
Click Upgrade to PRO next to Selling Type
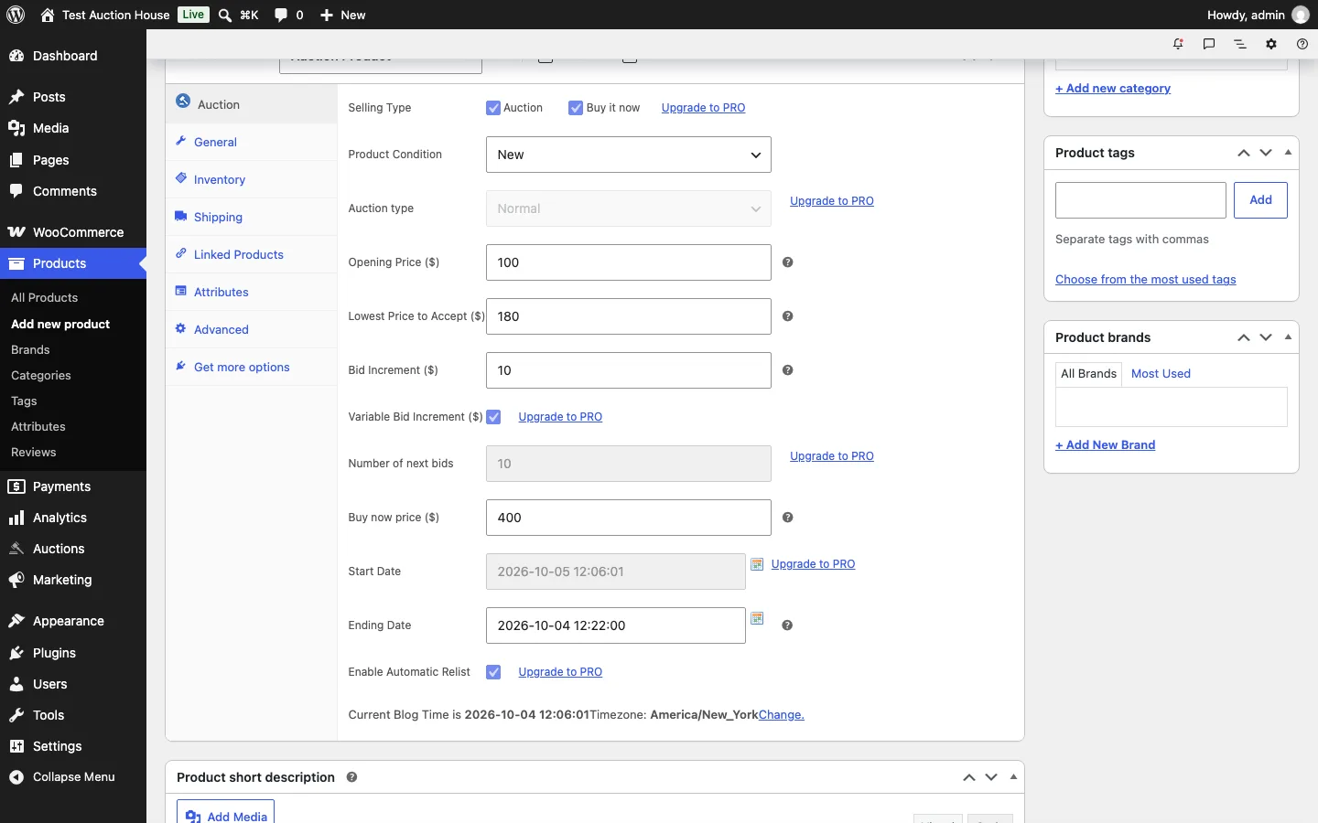pos(703,108)
